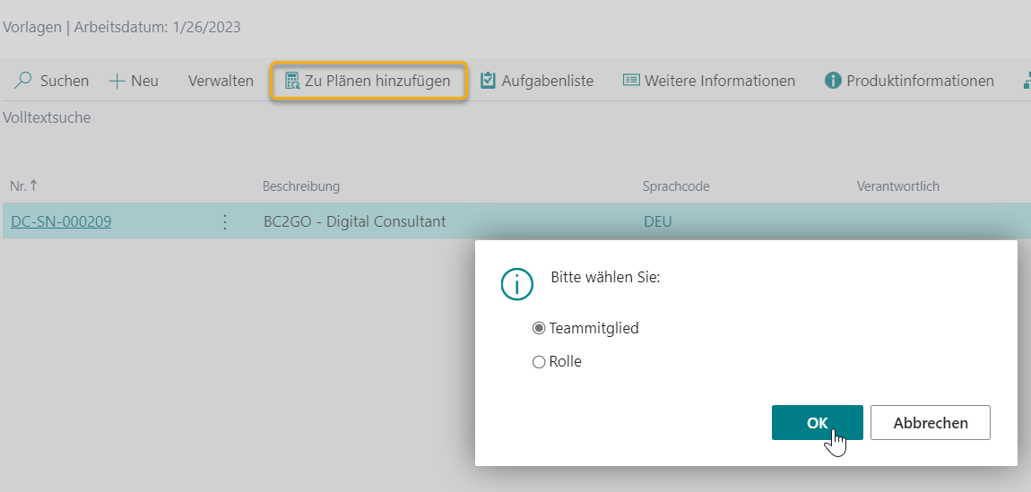This screenshot has height=492, width=1031.
Task: Select the Teammitglied radio option
Action: (539, 328)
